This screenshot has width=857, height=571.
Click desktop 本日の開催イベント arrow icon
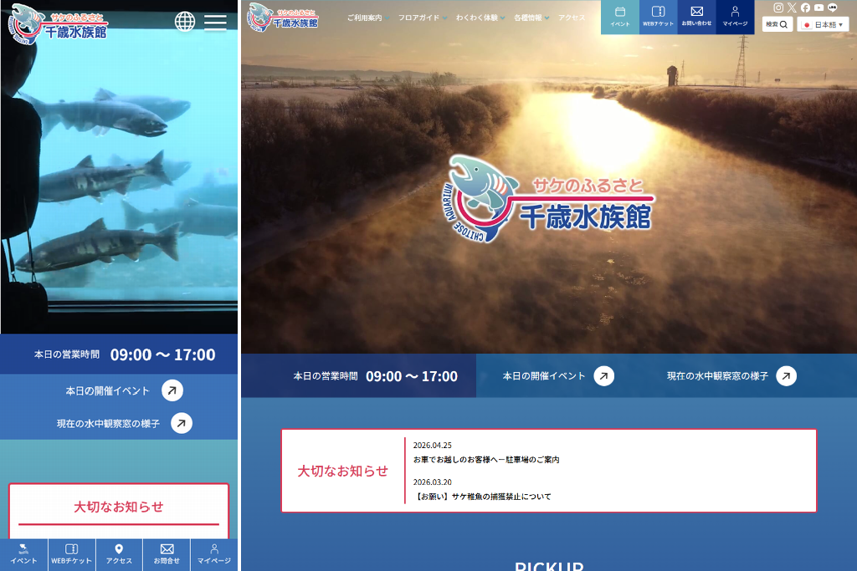coord(604,376)
